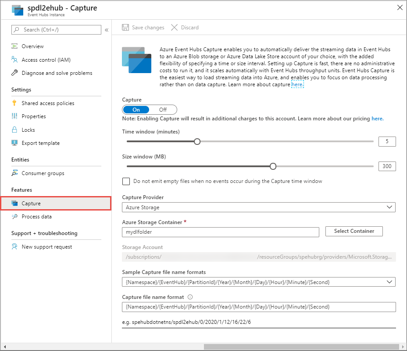Click the Properties bars icon
The image size is (407, 351).
coord(14,116)
